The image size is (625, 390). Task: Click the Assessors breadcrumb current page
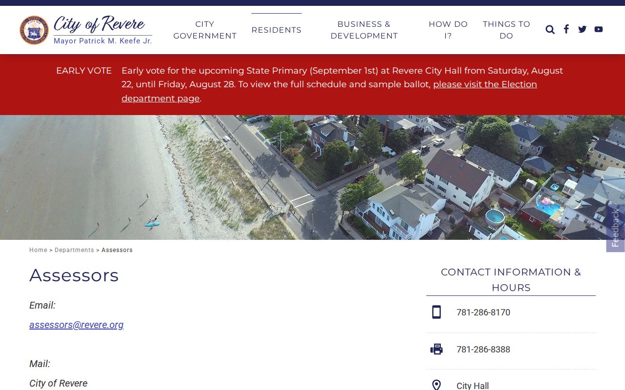coord(117,250)
